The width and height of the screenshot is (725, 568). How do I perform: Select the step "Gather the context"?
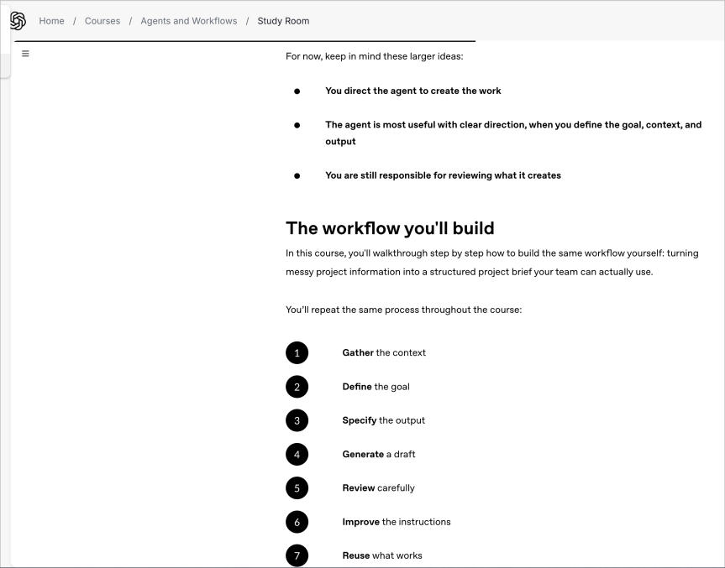pyautogui.click(x=384, y=353)
